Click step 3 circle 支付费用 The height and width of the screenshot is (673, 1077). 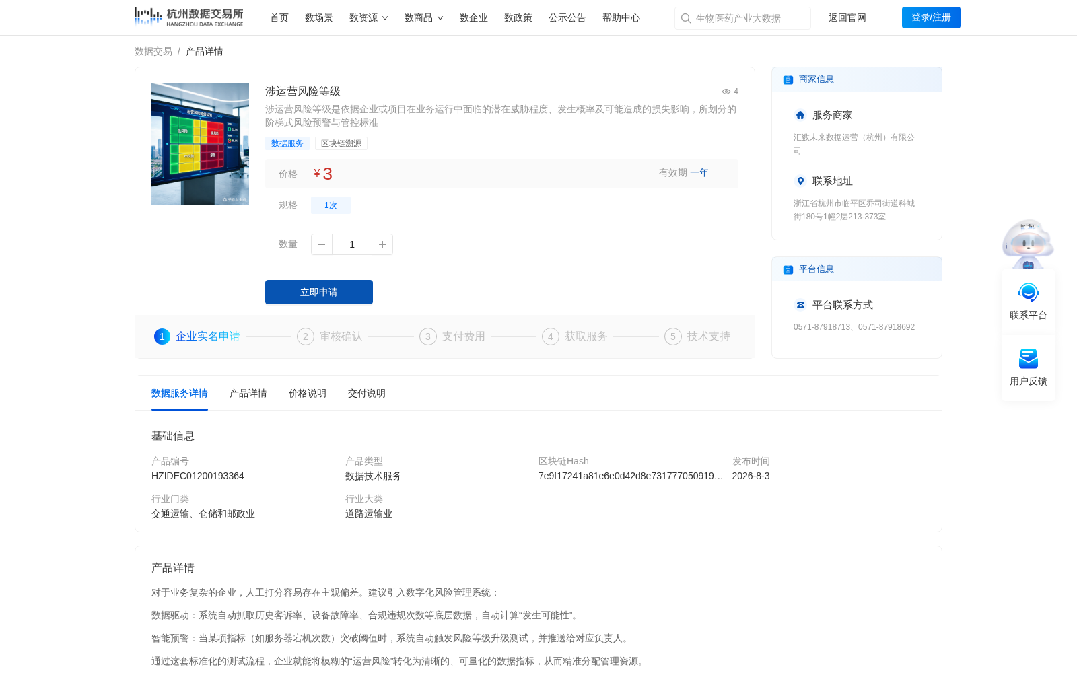[428, 336]
